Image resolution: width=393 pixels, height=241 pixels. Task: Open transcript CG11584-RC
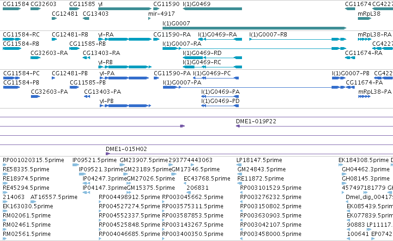coord(12,39)
